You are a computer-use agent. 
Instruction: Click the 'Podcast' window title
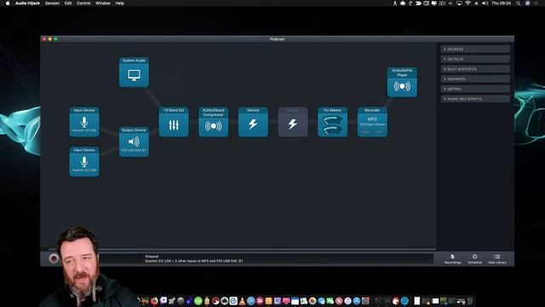277,39
